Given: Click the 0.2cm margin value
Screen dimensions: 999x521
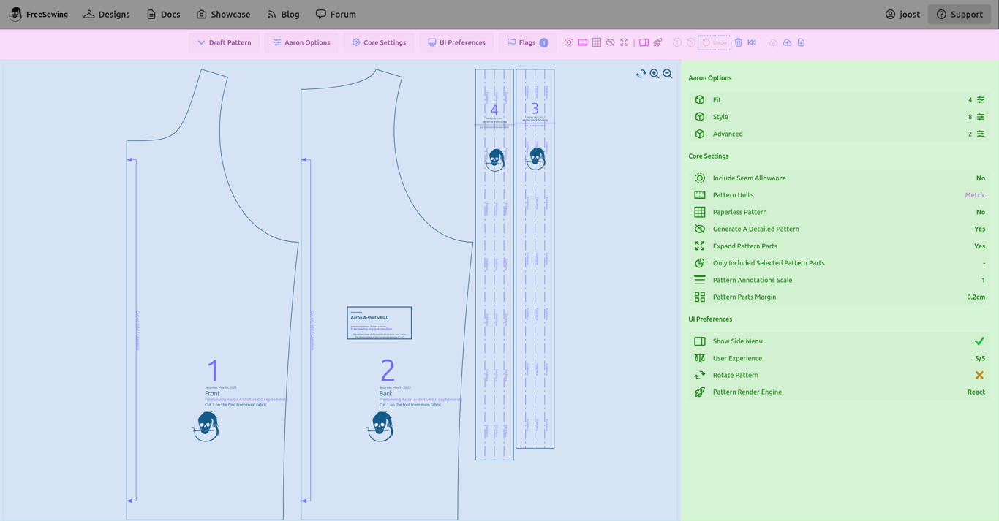Looking at the screenshot, I should coord(976,297).
